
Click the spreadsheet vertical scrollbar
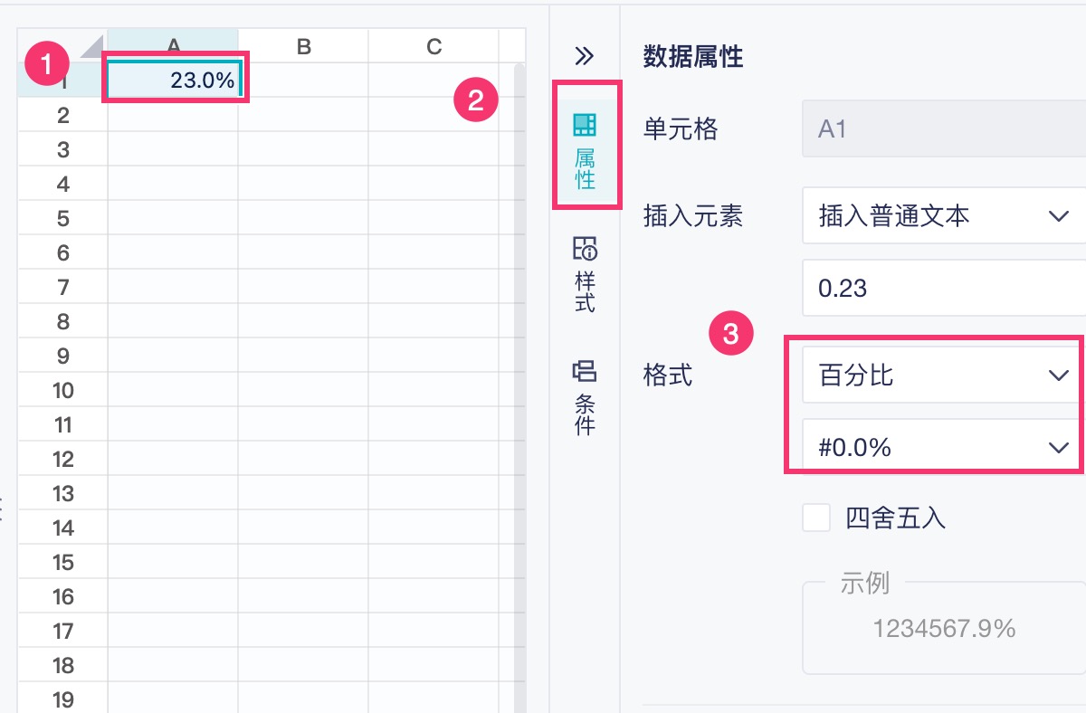pos(519,362)
